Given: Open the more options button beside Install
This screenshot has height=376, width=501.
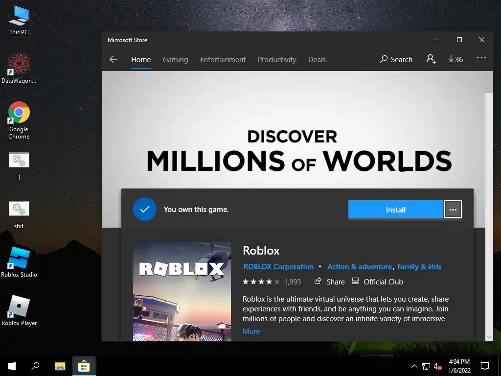Looking at the screenshot, I should pos(453,210).
